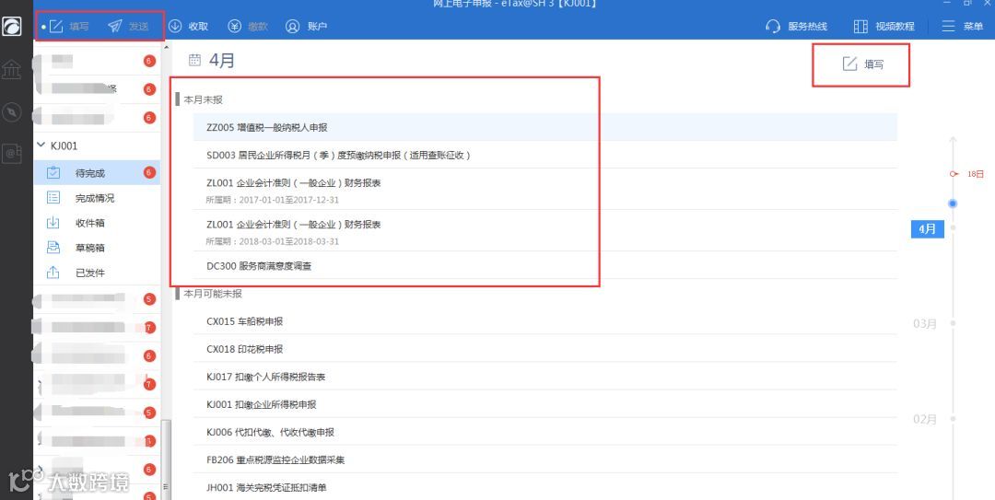Open 草稿箱 drafts under KJ001
The width and height of the screenshot is (995, 500).
click(x=97, y=248)
